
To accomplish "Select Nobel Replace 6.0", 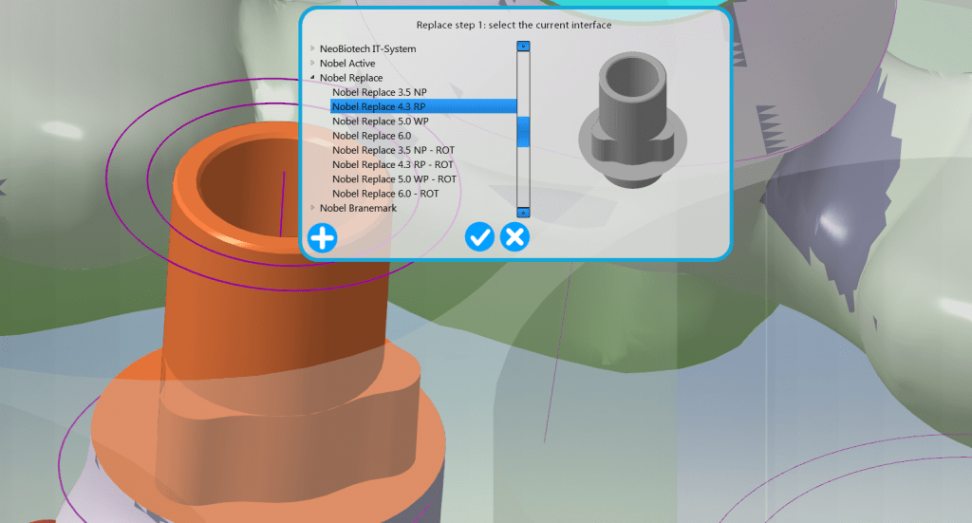I will point(371,136).
